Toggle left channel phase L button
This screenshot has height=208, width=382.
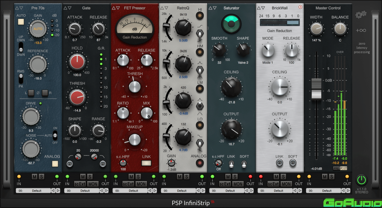[x=31, y=93]
